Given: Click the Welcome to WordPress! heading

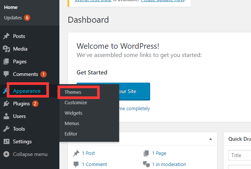Looking at the screenshot, I should point(118,46).
